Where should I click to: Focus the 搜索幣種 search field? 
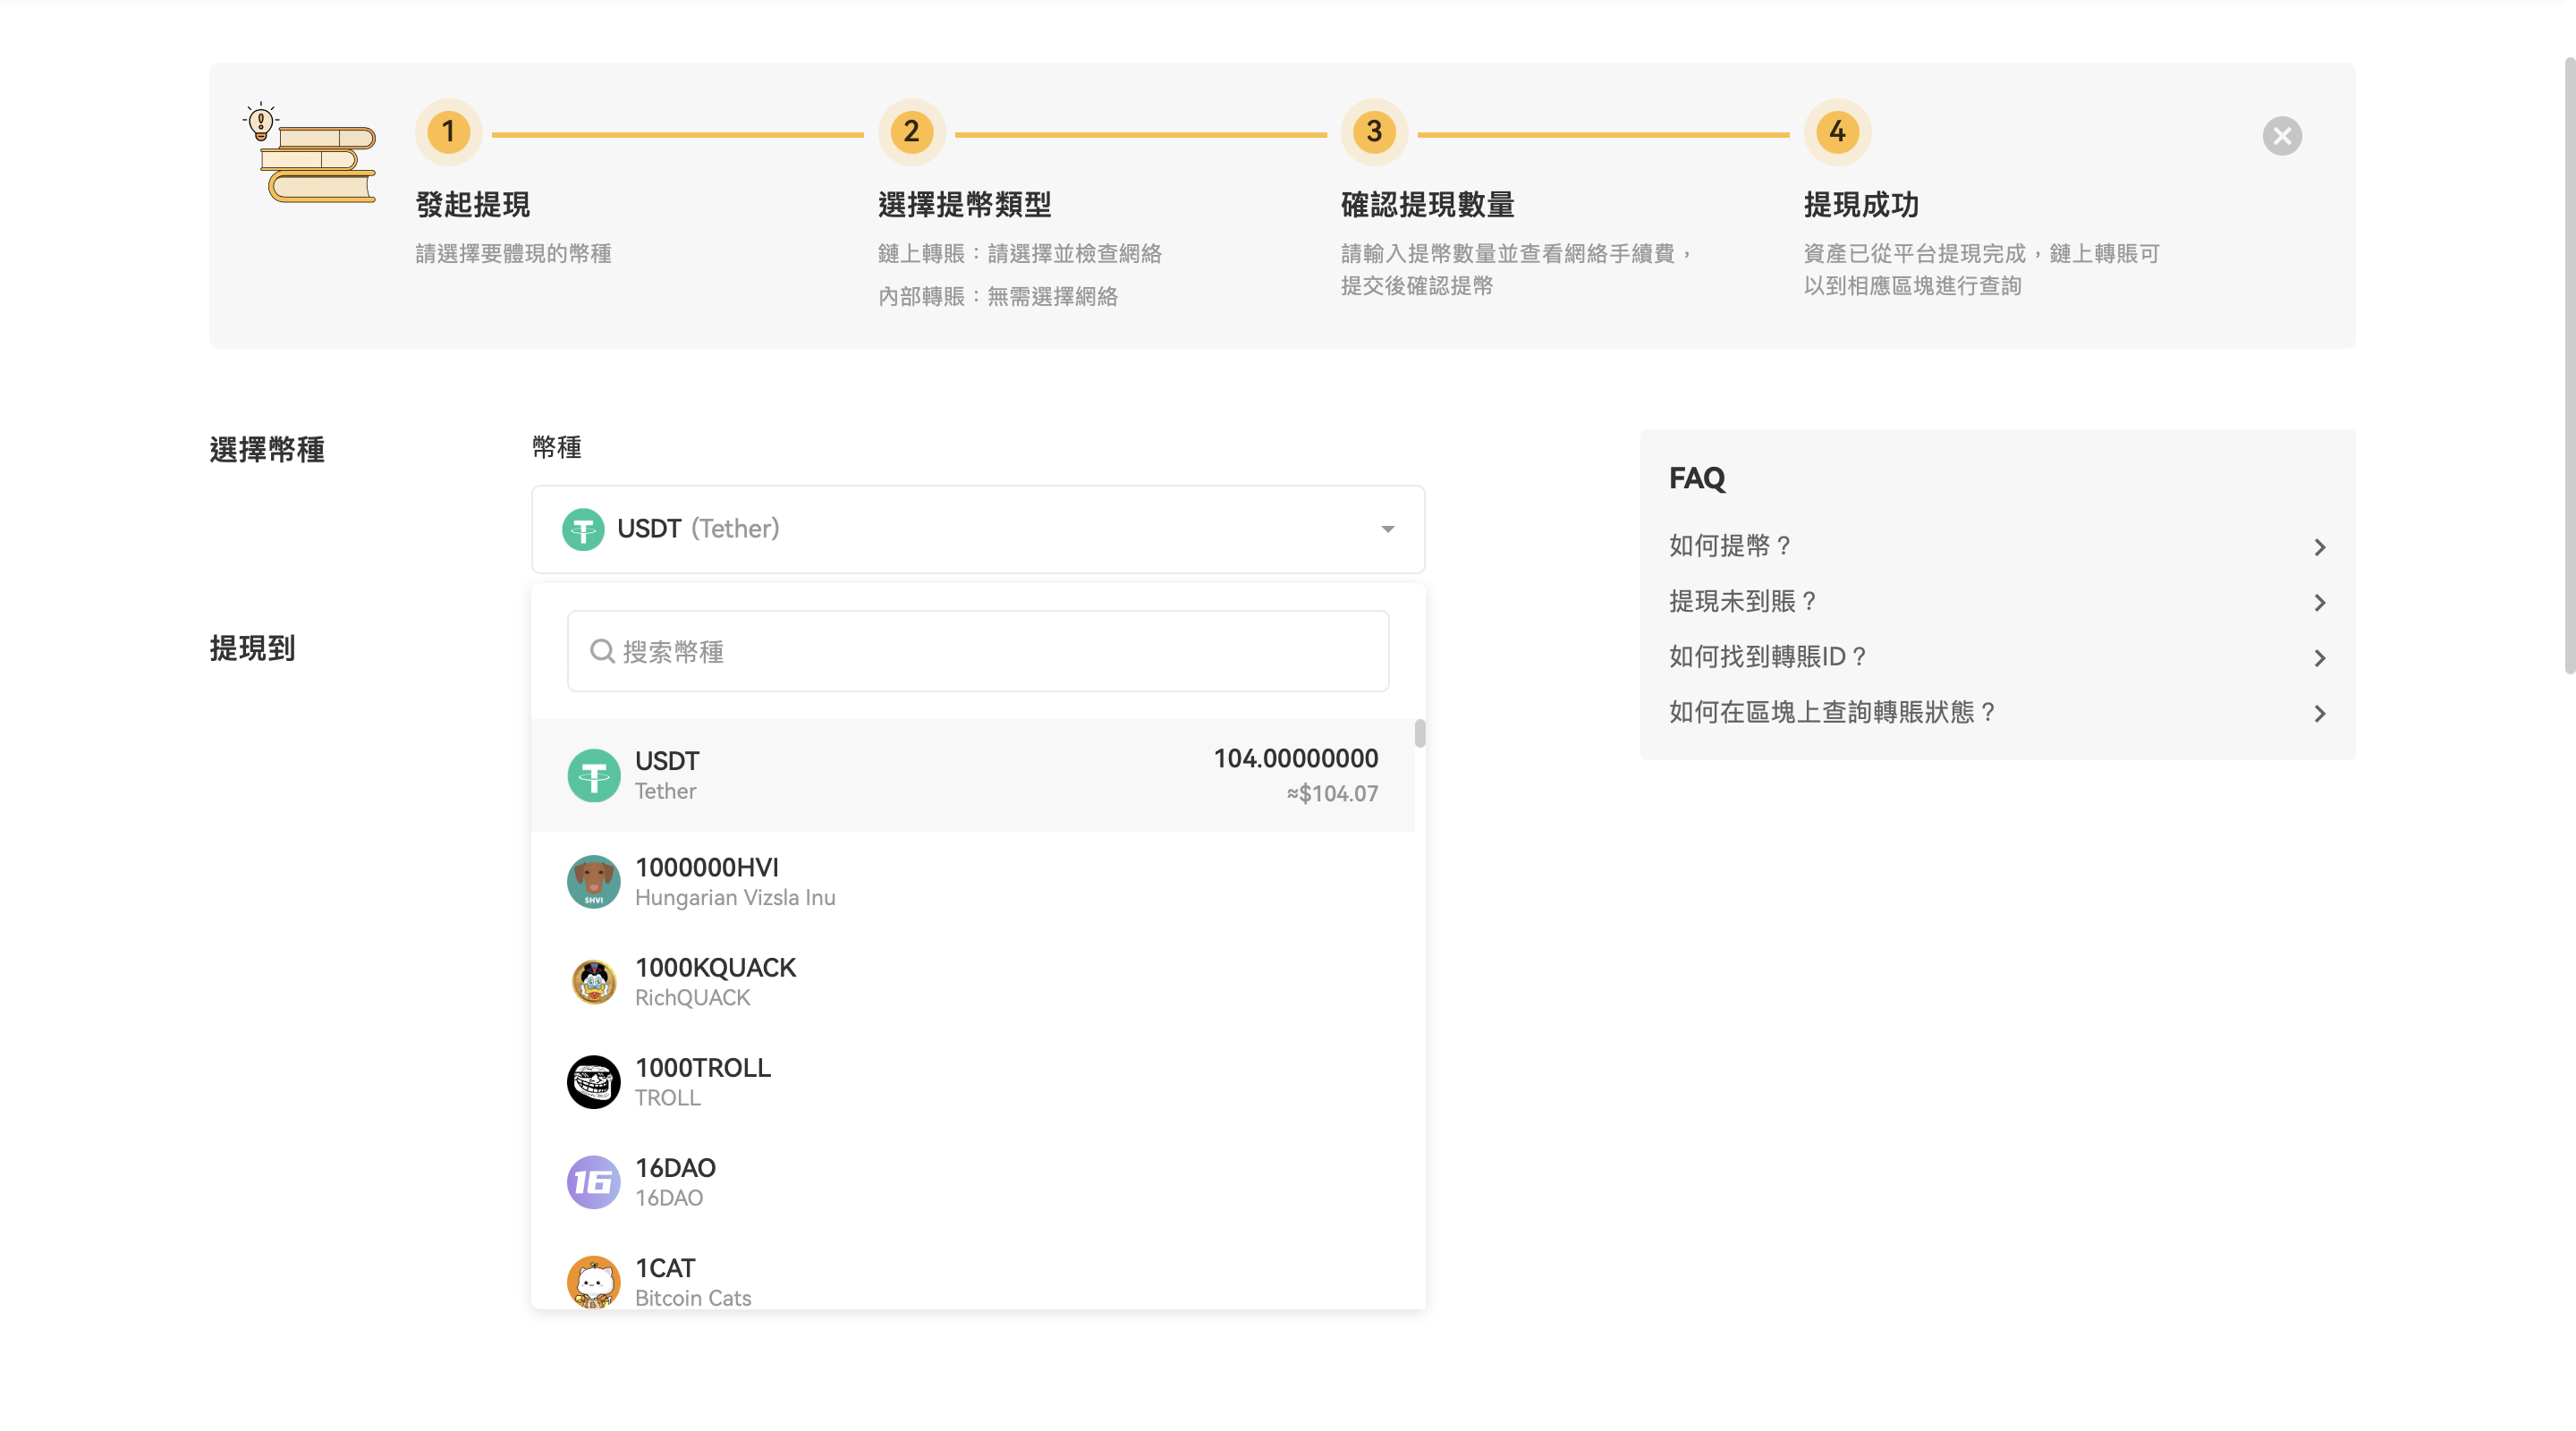point(978,651)
